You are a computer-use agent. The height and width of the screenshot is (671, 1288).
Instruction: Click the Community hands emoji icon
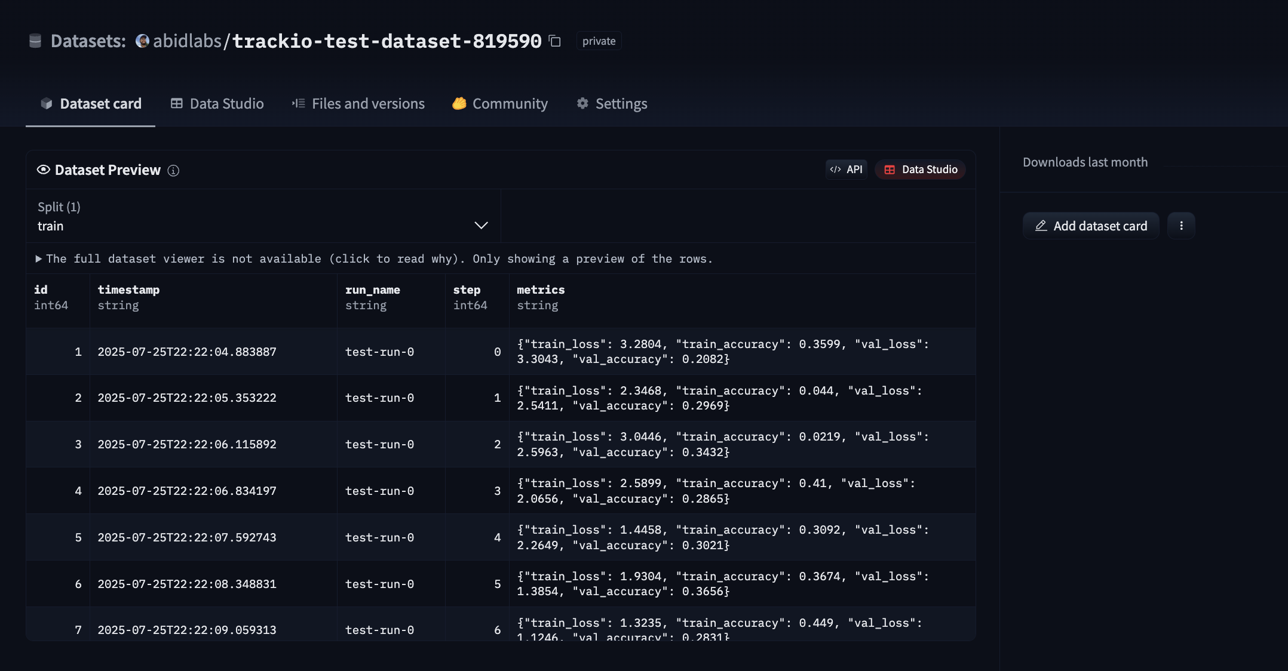(459, 104)
